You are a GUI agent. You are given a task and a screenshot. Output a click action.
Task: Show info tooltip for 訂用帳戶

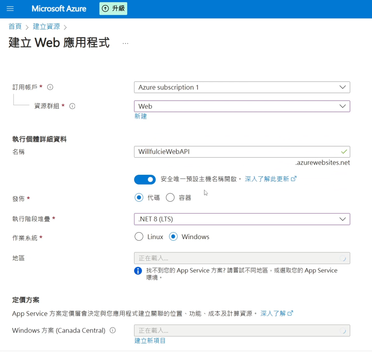(50, 87)
